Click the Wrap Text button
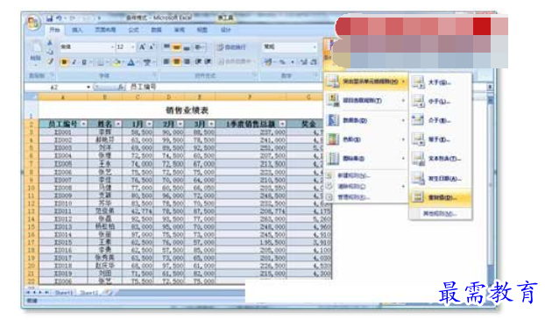Image resolution: width=545 pixels, height=320 pixels. [x=231, y=47]
